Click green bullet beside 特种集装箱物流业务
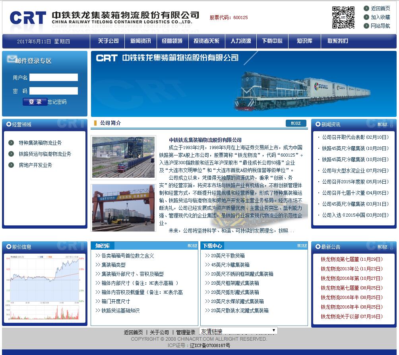The image size is (399, 355). tap(11, 142)
